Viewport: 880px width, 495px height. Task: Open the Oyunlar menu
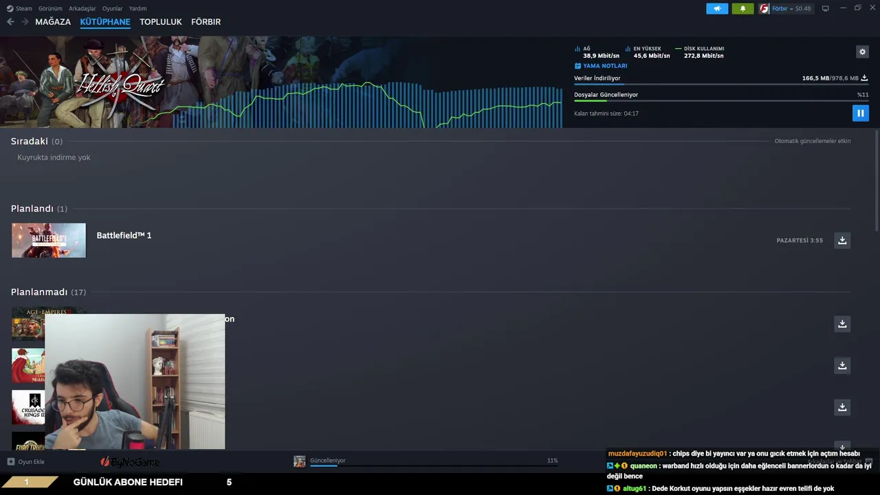click(113, 8)
